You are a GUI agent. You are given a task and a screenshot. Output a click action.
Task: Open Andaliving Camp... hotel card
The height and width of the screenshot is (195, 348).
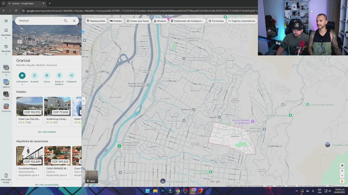click(x=57, y=111)
